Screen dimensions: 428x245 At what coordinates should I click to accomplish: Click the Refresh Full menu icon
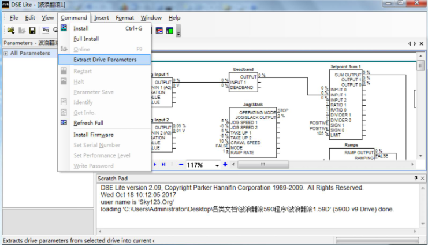coord(64,123)
